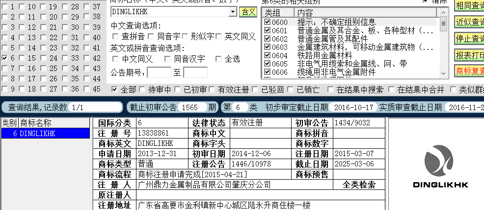
Task: Check the 有效注册 status filter
Action: pos(212,89)
